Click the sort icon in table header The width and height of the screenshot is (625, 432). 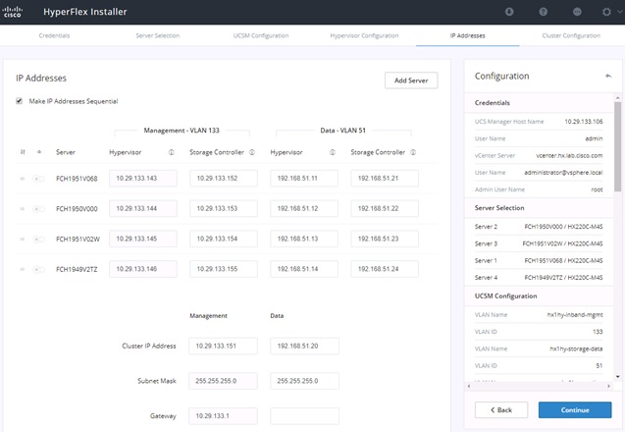coord(23,152)
